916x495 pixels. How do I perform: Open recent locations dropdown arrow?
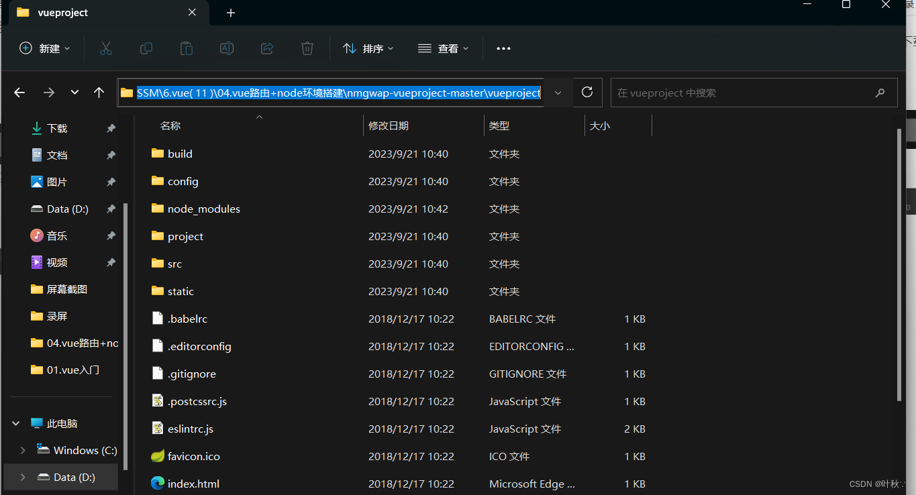[x=74, y=93]
